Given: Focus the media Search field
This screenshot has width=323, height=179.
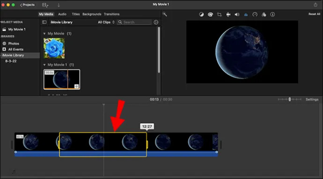Looking at the screenshot, I should (134, 22).
